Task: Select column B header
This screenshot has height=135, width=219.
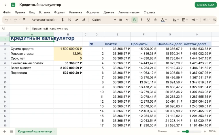Action: pyautogui.click(x=68, y=34)
